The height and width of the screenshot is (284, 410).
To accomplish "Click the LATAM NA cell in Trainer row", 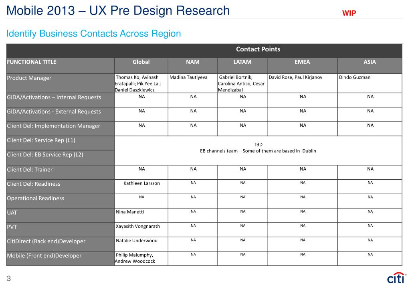I will (x=242, y=172).
